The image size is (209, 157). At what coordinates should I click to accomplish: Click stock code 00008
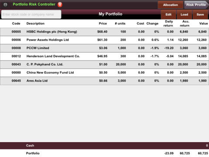pyautogui.click(x=16, y=48)
